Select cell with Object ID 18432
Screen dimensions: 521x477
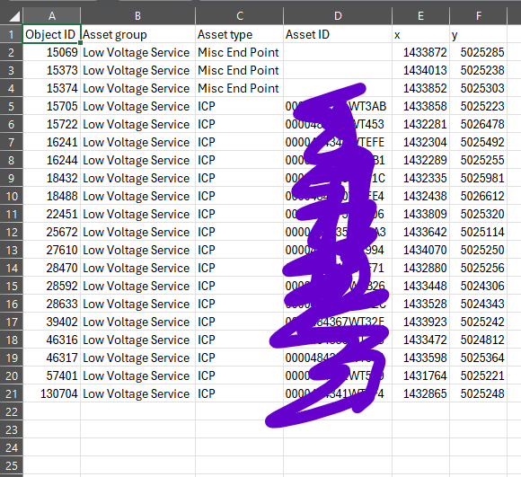[x=51, y=178]
